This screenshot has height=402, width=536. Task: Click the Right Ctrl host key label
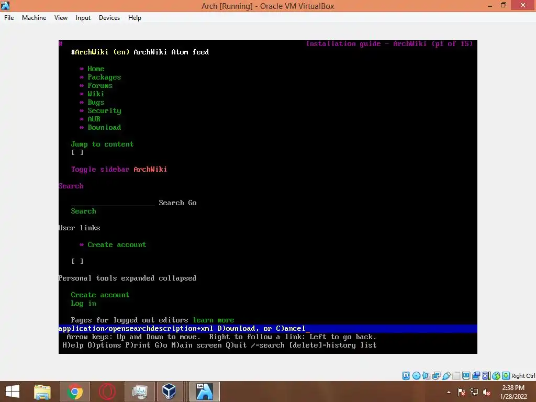pos(523,376)
